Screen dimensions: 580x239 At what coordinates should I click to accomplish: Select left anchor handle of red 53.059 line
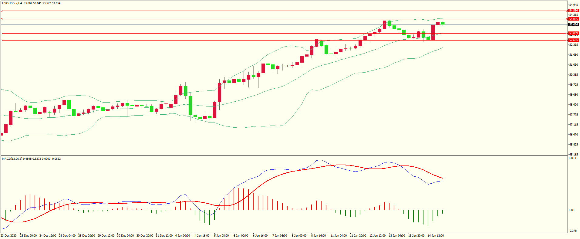click(x=2, y=33)
